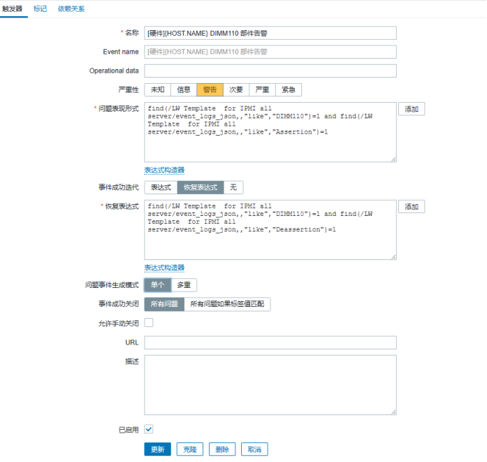
Task: Grab the 问题表现形式 textarea resize handle
Action: (x=393, y=159)
